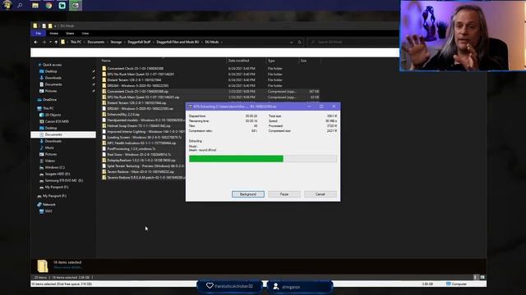Viewport: 526px width, 295px height.
Task: Click the folder icon in title bar
Action: coord(35,25)
